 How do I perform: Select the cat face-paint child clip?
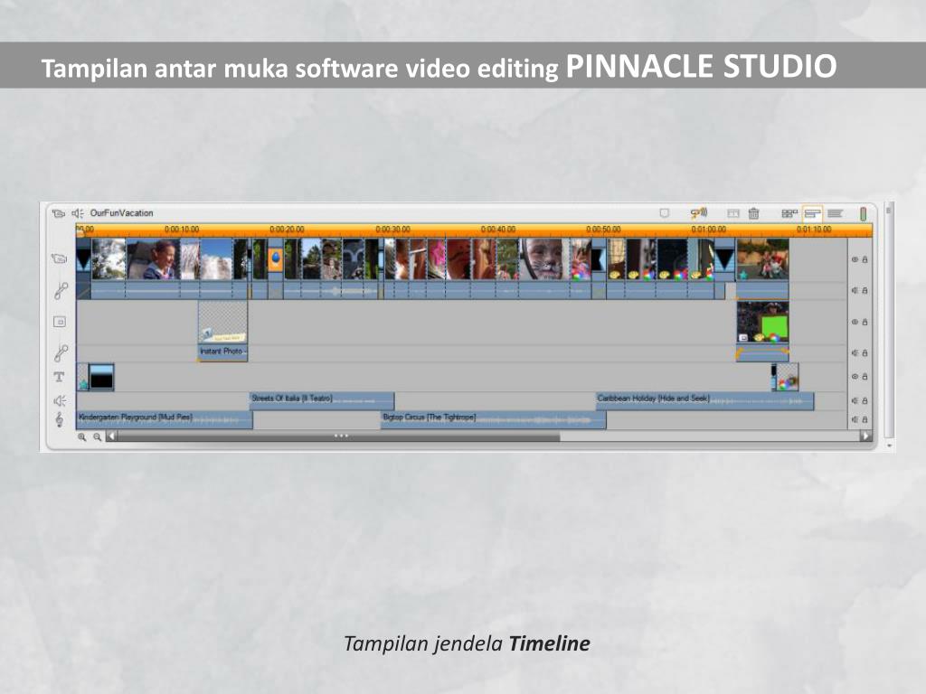[544, 258]
